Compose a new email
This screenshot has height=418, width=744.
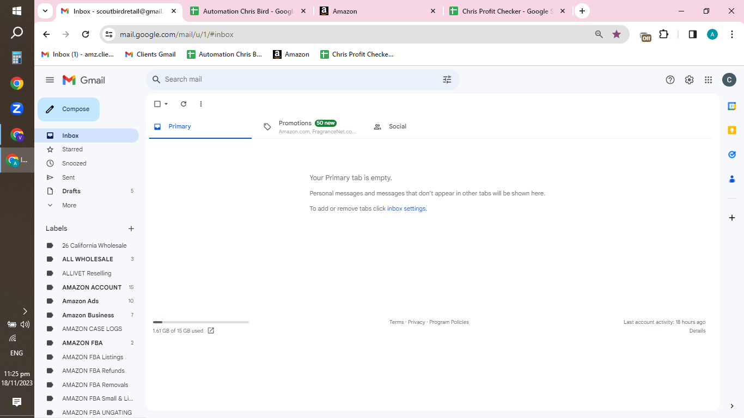click(x=69, y=109)
